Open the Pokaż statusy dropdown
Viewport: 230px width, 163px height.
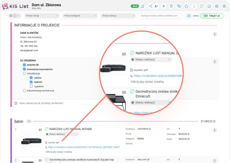[x=118, y=16]
